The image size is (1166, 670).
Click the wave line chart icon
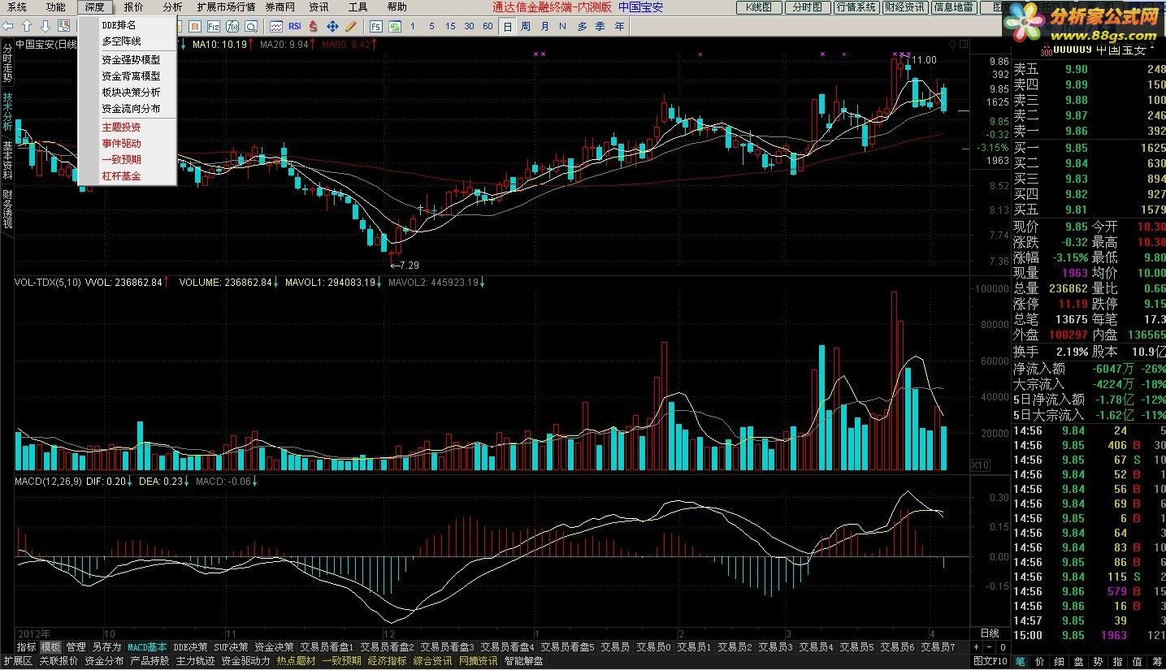276,26
